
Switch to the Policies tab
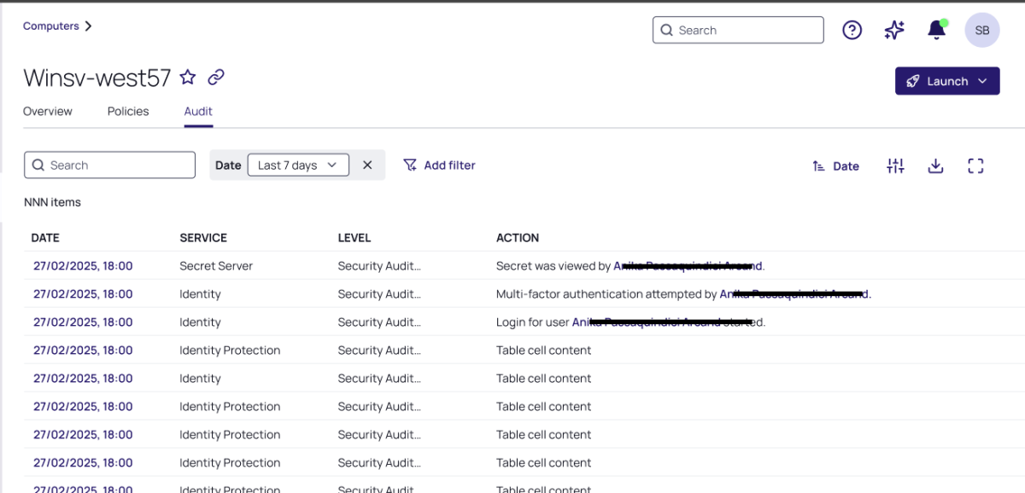coord(128,112)
